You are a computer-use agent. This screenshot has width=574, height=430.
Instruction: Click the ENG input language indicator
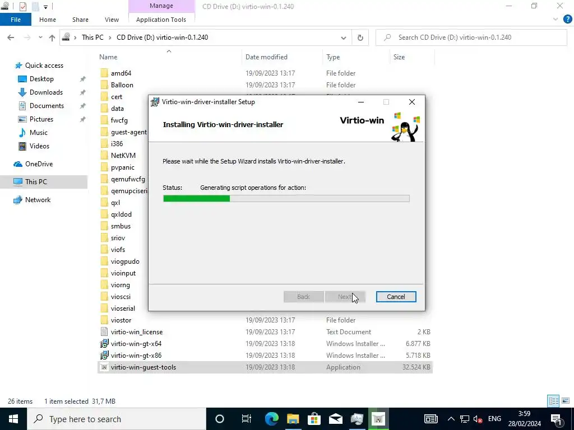click(494, 419)
